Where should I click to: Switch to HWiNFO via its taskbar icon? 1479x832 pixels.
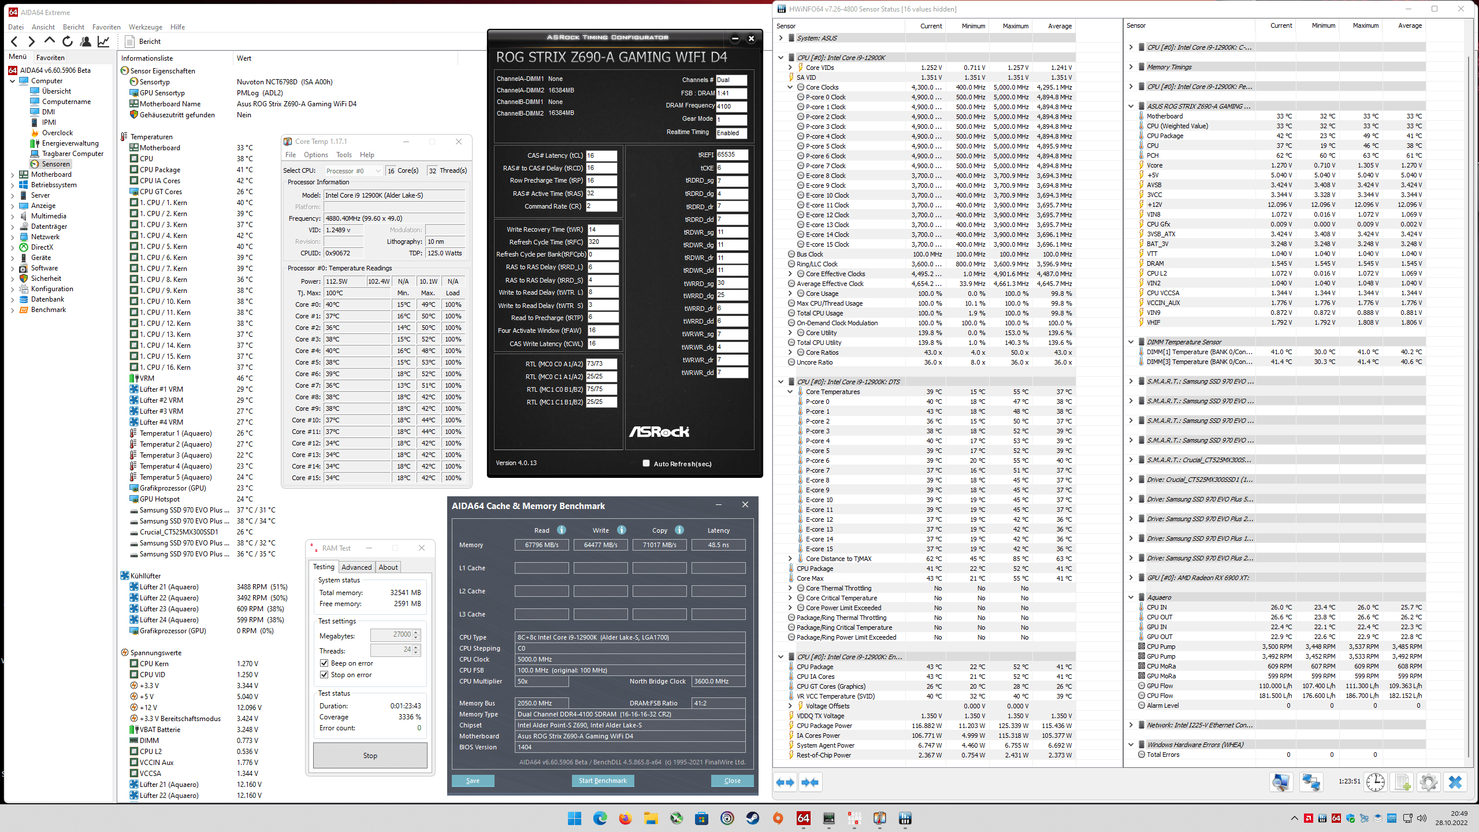[x=905, y=818]
